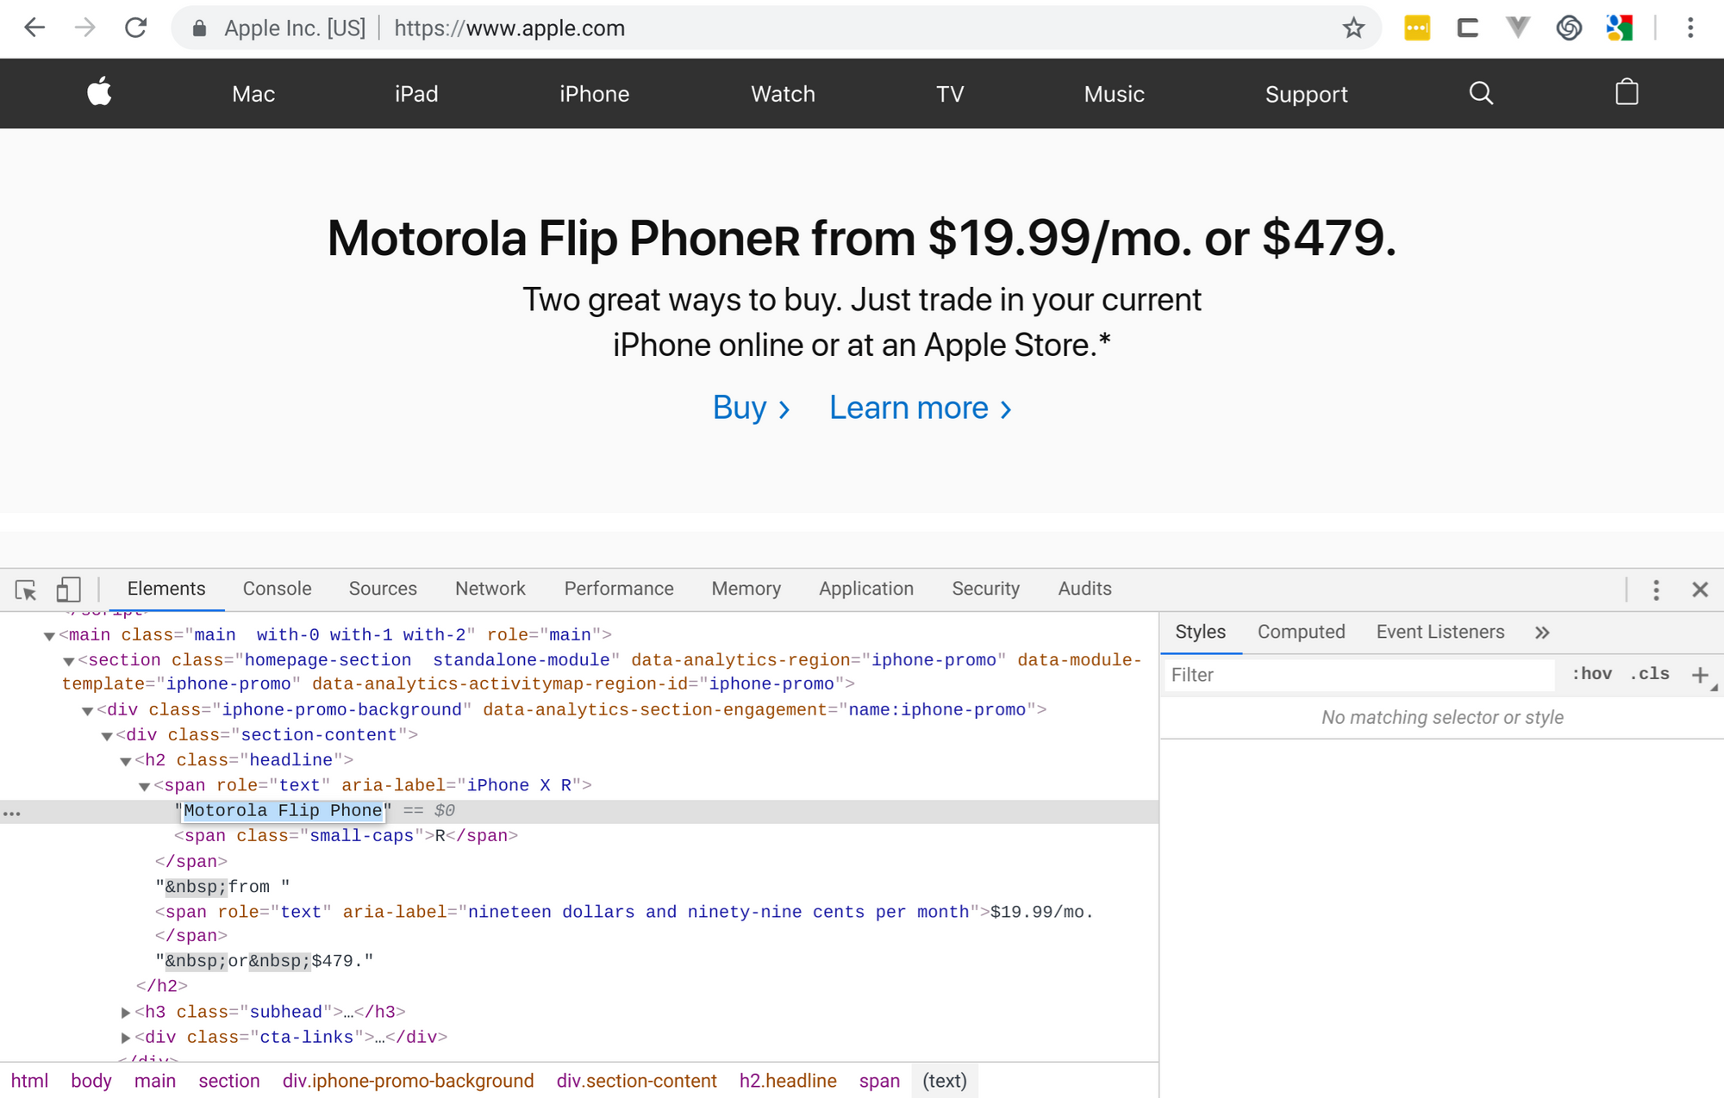This screenshot has width=1724, height=1098.
Task: Switch to the Console tab in DevTools
Action: click(x=277, y=588)
